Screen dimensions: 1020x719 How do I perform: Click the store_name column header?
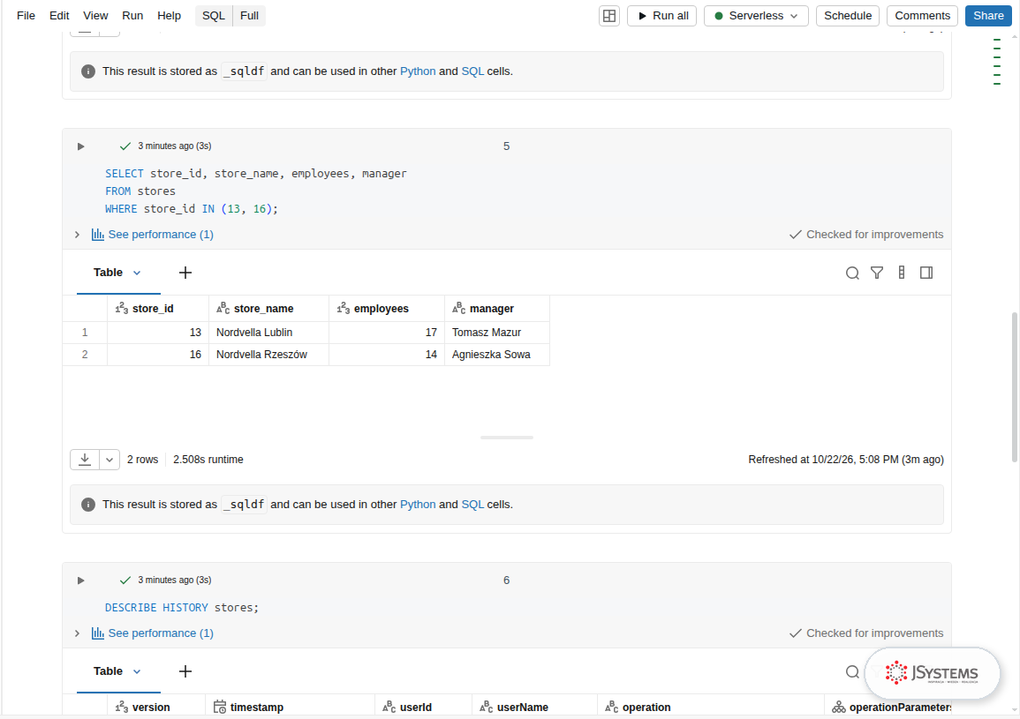[268, 309]
